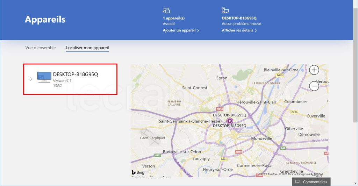
Task: Click the 'VMware7,1' model text
Action: pos(62,80)
